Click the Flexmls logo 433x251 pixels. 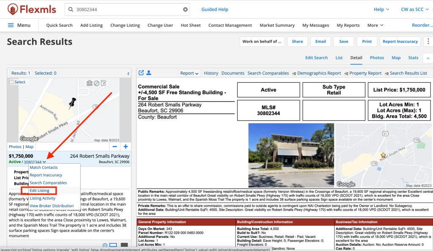31,9
